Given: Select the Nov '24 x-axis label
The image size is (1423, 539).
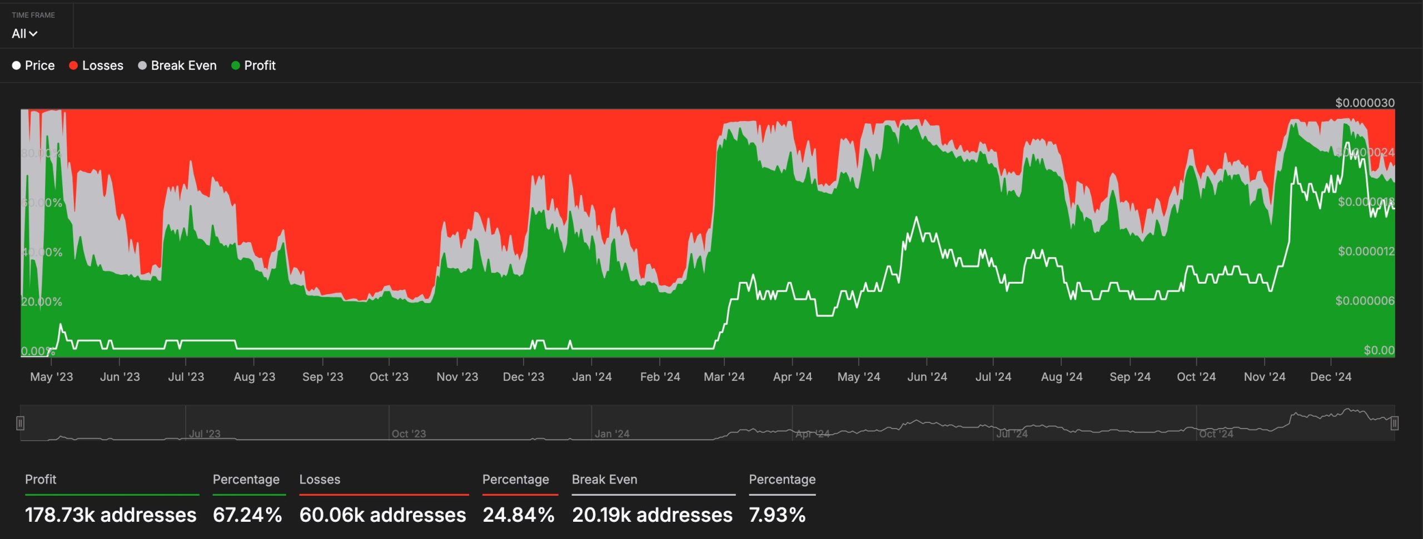Looking at the screenshot, I should [x=1265, y=377].
